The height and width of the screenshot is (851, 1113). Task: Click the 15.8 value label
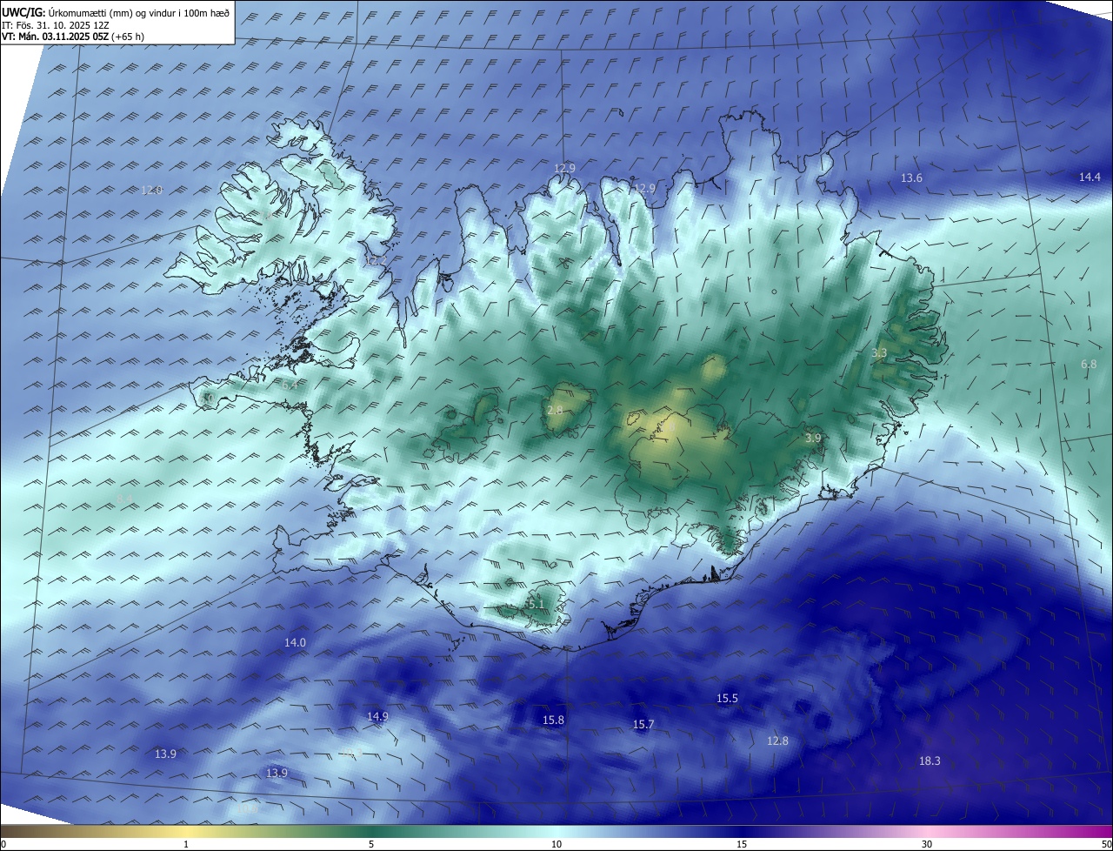(x=553, y=720)
